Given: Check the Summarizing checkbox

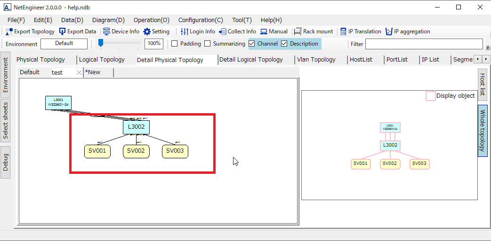Looking at the screenshot, I should (208, 44).
